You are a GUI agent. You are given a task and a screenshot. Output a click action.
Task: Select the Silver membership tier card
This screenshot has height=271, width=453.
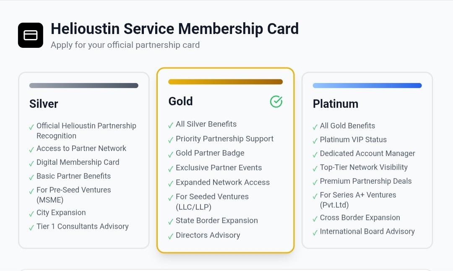(x=83, y=160)
